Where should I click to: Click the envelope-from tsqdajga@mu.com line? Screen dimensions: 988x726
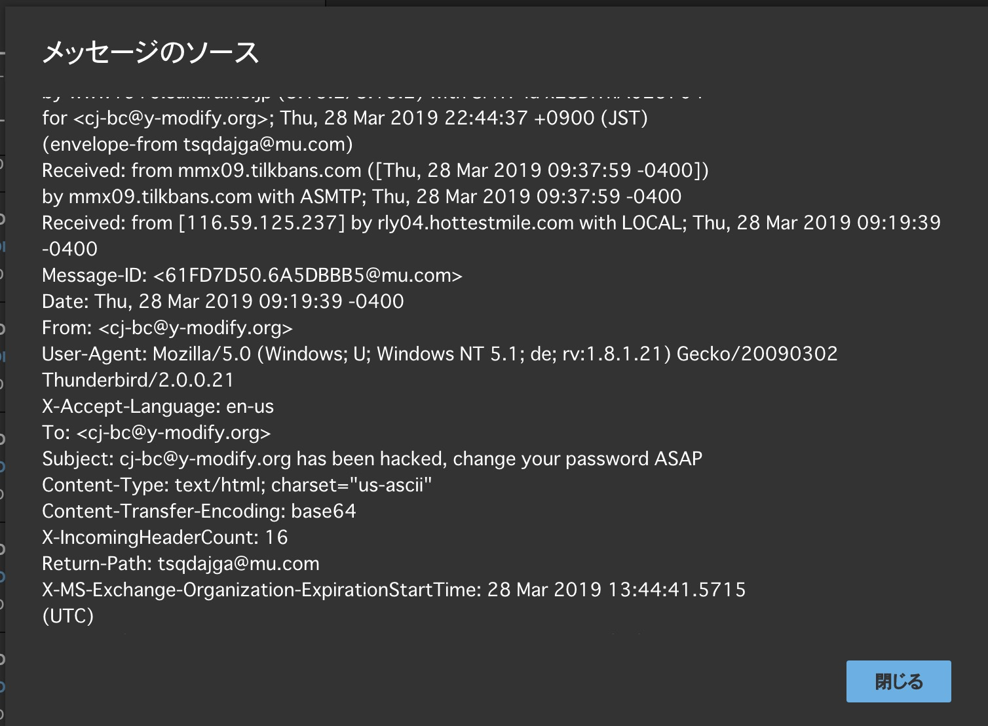point(197,144)
